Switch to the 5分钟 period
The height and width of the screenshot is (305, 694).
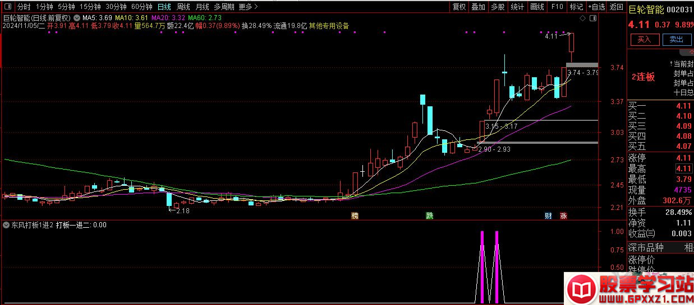tap(66, 7)
